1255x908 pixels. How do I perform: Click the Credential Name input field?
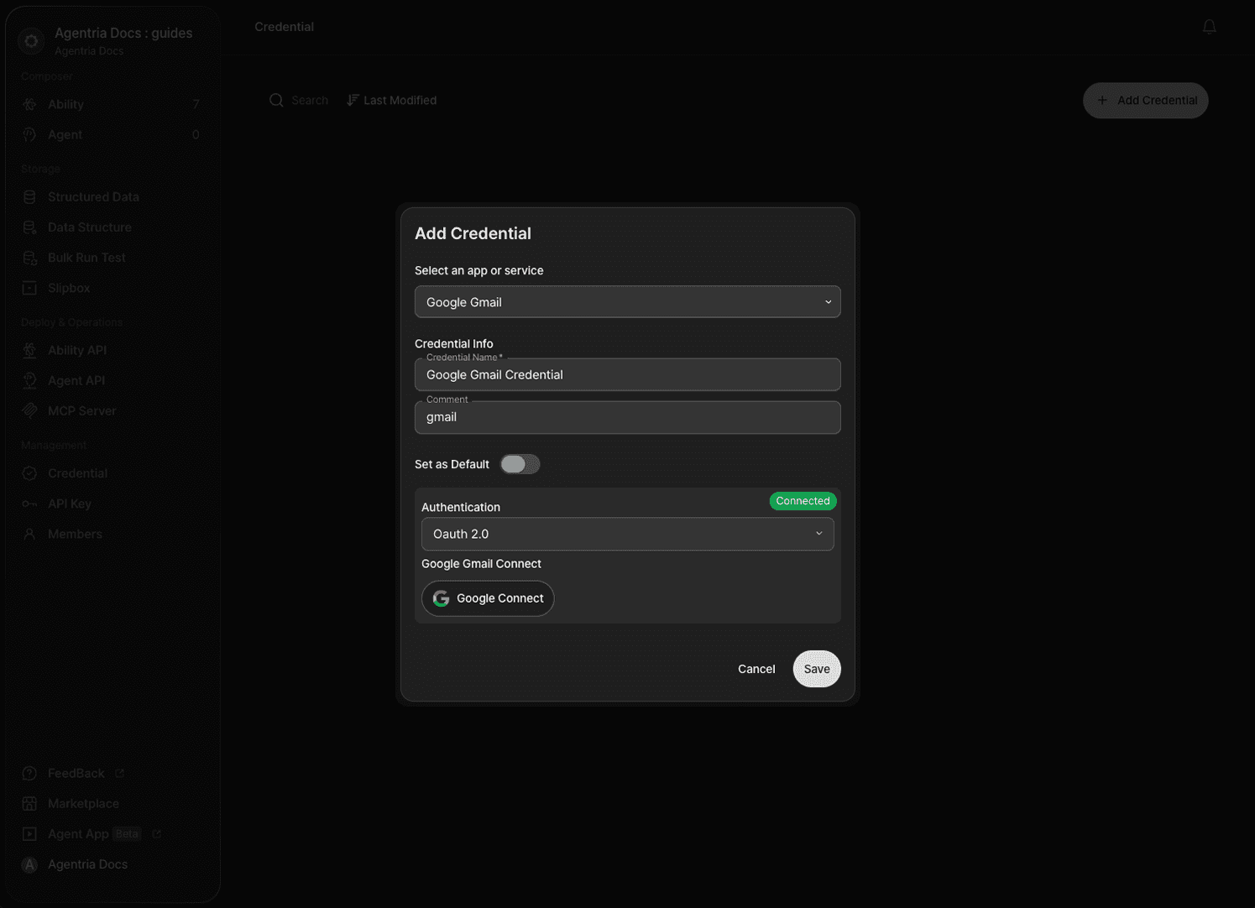coord(627,374)
